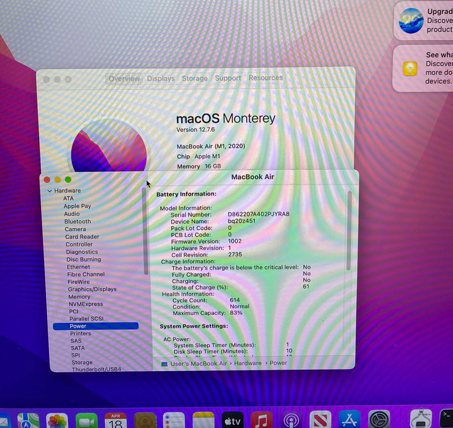Switch to the Overview tab
This screenshot has height=428, width=453.
click(124, 79)
